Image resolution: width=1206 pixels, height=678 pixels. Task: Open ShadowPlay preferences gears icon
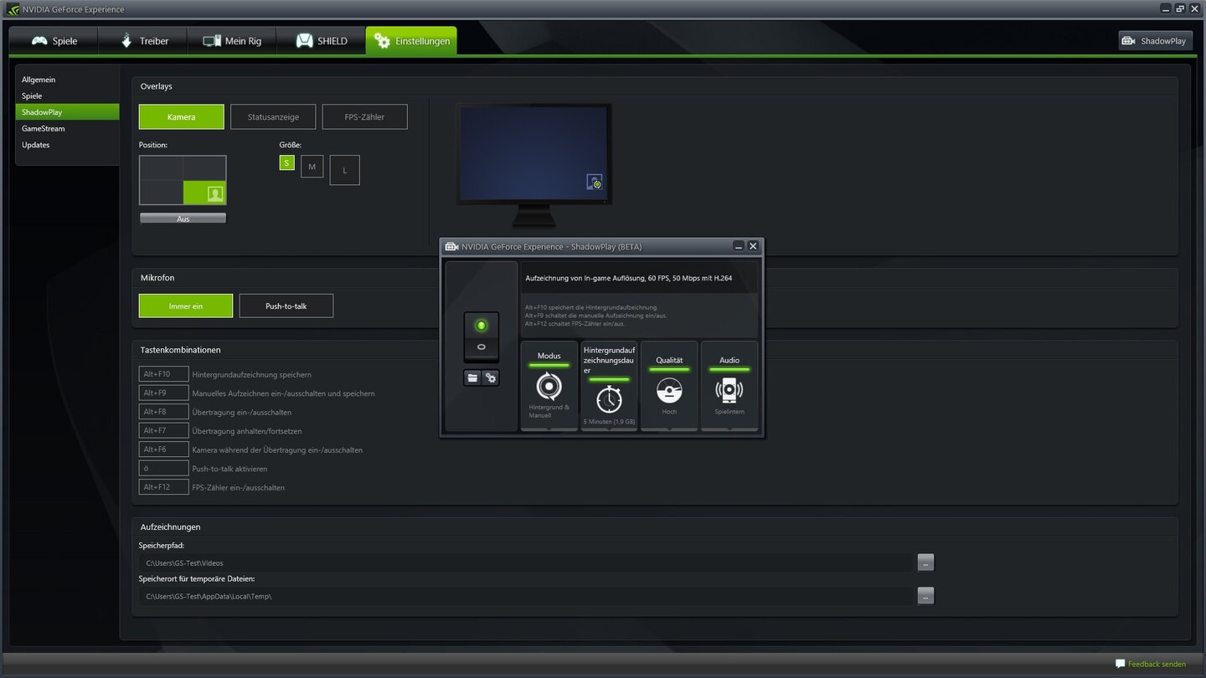click(491, 378)
